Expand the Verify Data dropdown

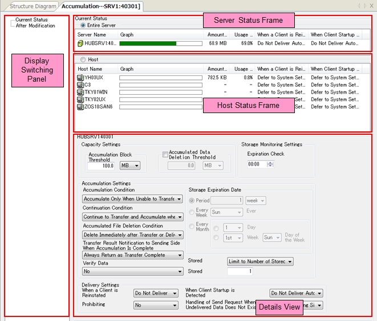pyautogui.click(x=132, y=272)
